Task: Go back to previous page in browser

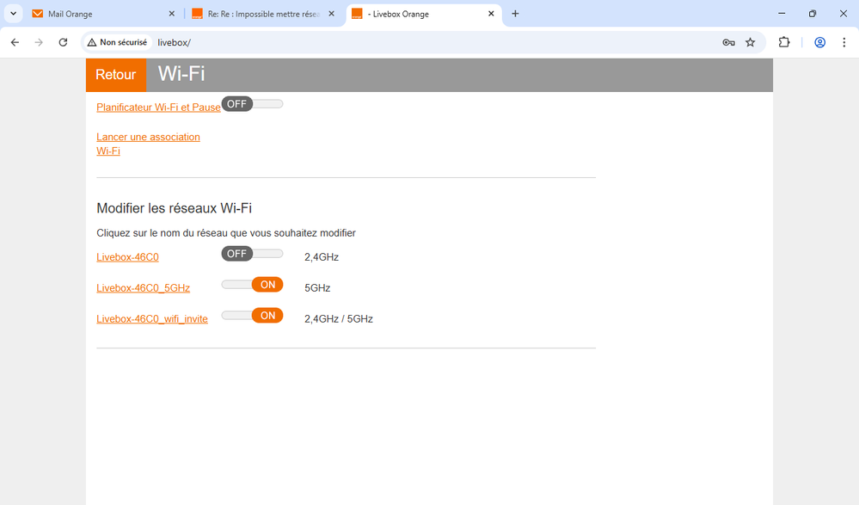Action: 15,42
